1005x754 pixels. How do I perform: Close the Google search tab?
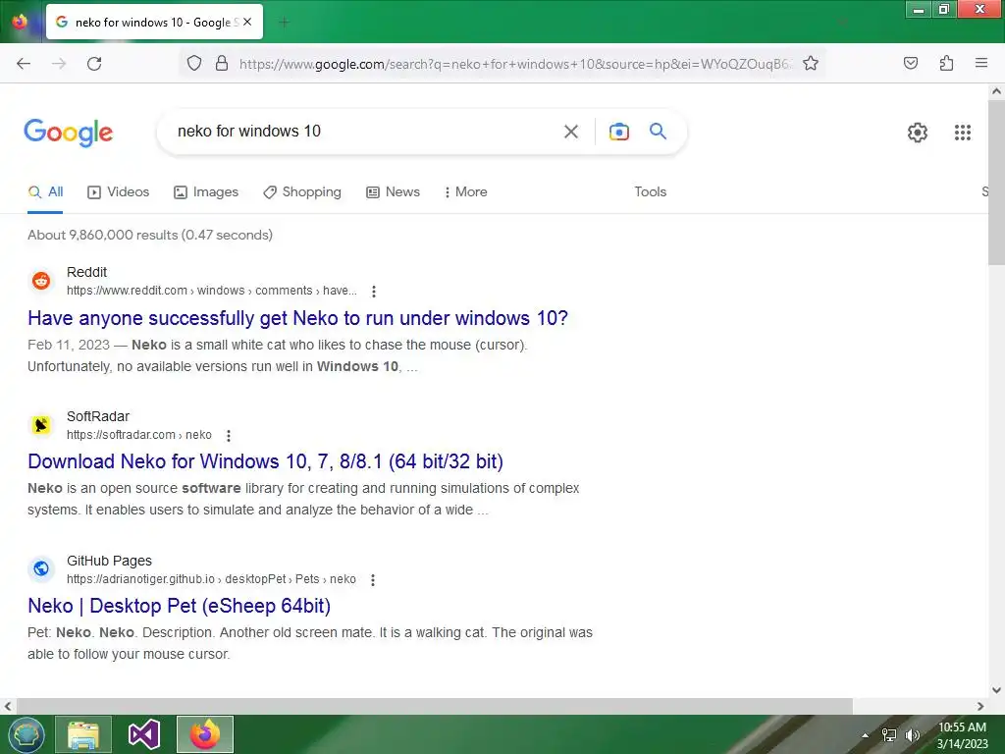coord(247,22)
